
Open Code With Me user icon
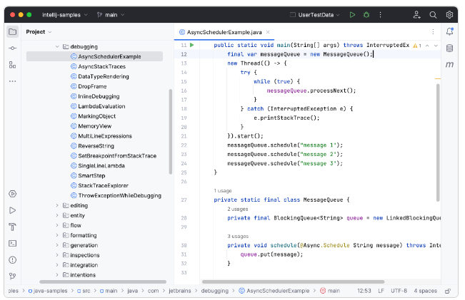(416, 15)
